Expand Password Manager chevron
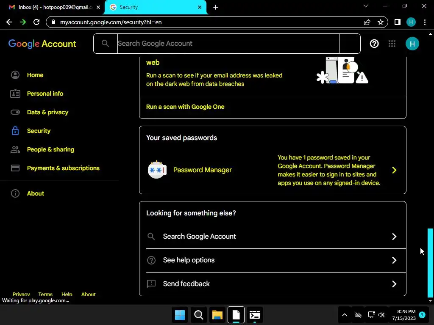The width and height of the screenshot is (434, 325). (394, 170)
